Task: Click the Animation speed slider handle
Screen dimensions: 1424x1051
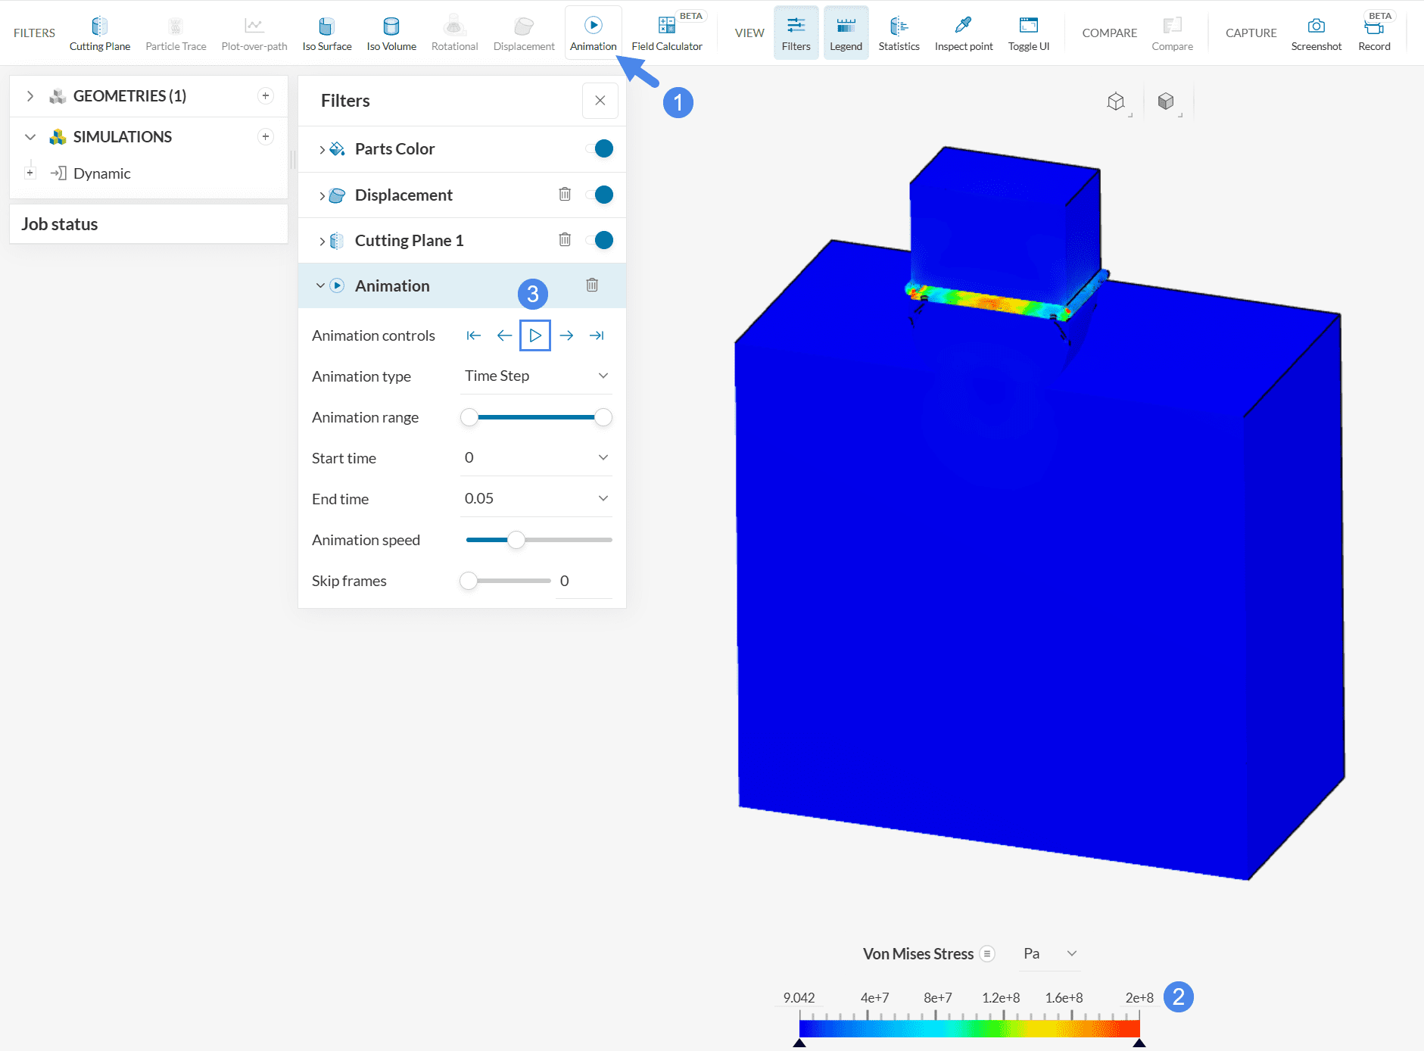Action: [x=516, y=540]
